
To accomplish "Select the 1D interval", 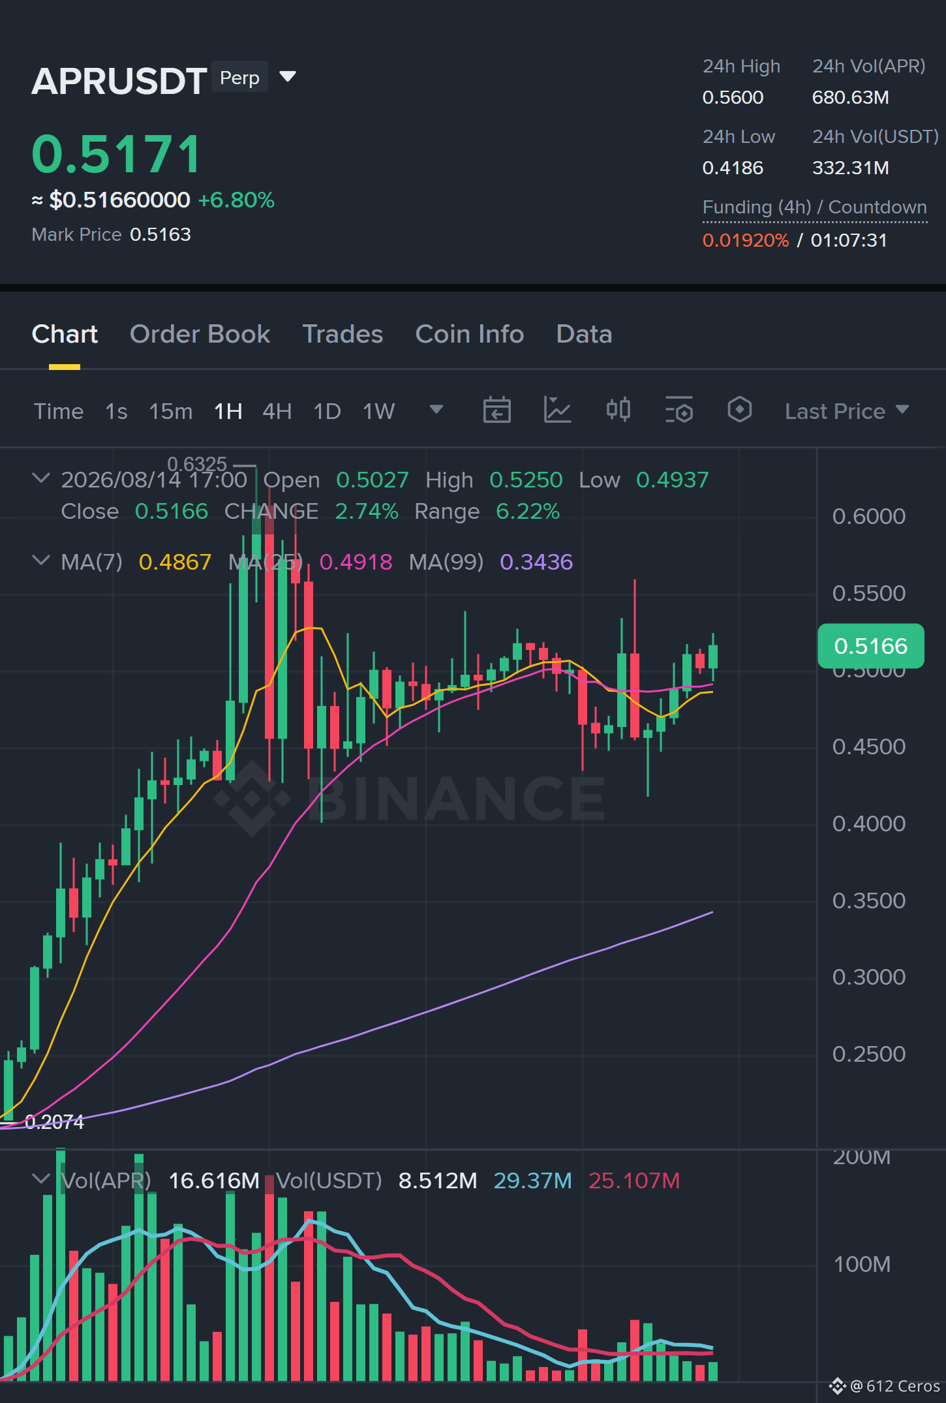I will [327, 411].
